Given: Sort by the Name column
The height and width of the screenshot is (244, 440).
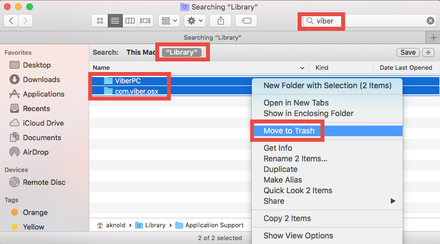Looking at the screenshot, I should coord(101,68).
